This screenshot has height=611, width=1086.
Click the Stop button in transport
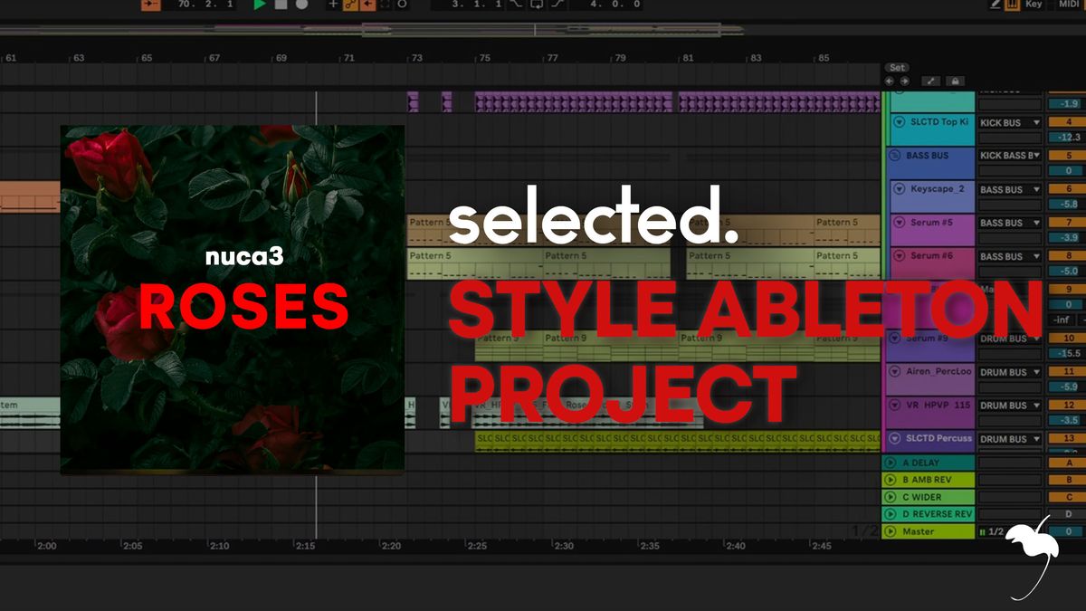(x=281, y=5)
